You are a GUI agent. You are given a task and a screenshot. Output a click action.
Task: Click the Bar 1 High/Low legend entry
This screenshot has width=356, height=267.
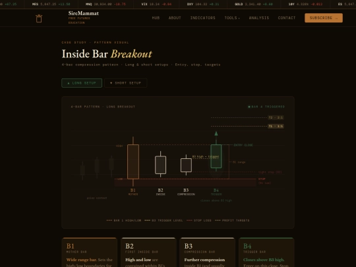coord(124,220)
